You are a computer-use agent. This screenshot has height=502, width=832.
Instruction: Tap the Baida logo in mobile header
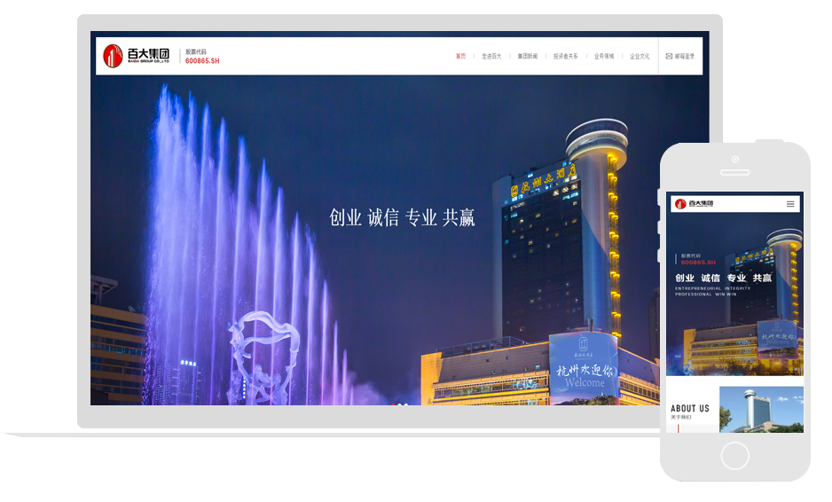694,204
